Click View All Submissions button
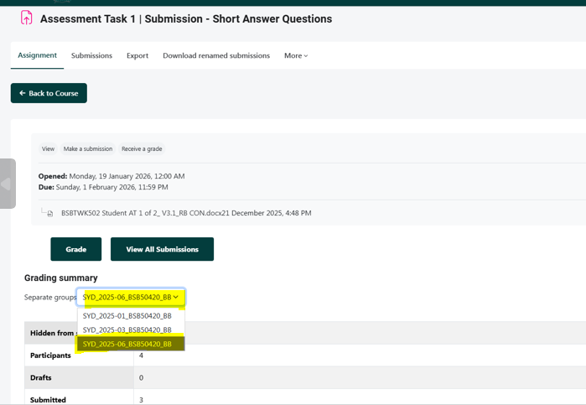 pyautogui.click(x=162, y=249)
